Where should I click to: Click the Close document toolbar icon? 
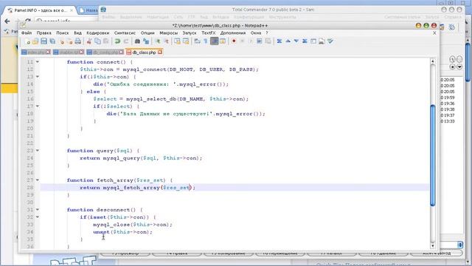coord(62,41)
